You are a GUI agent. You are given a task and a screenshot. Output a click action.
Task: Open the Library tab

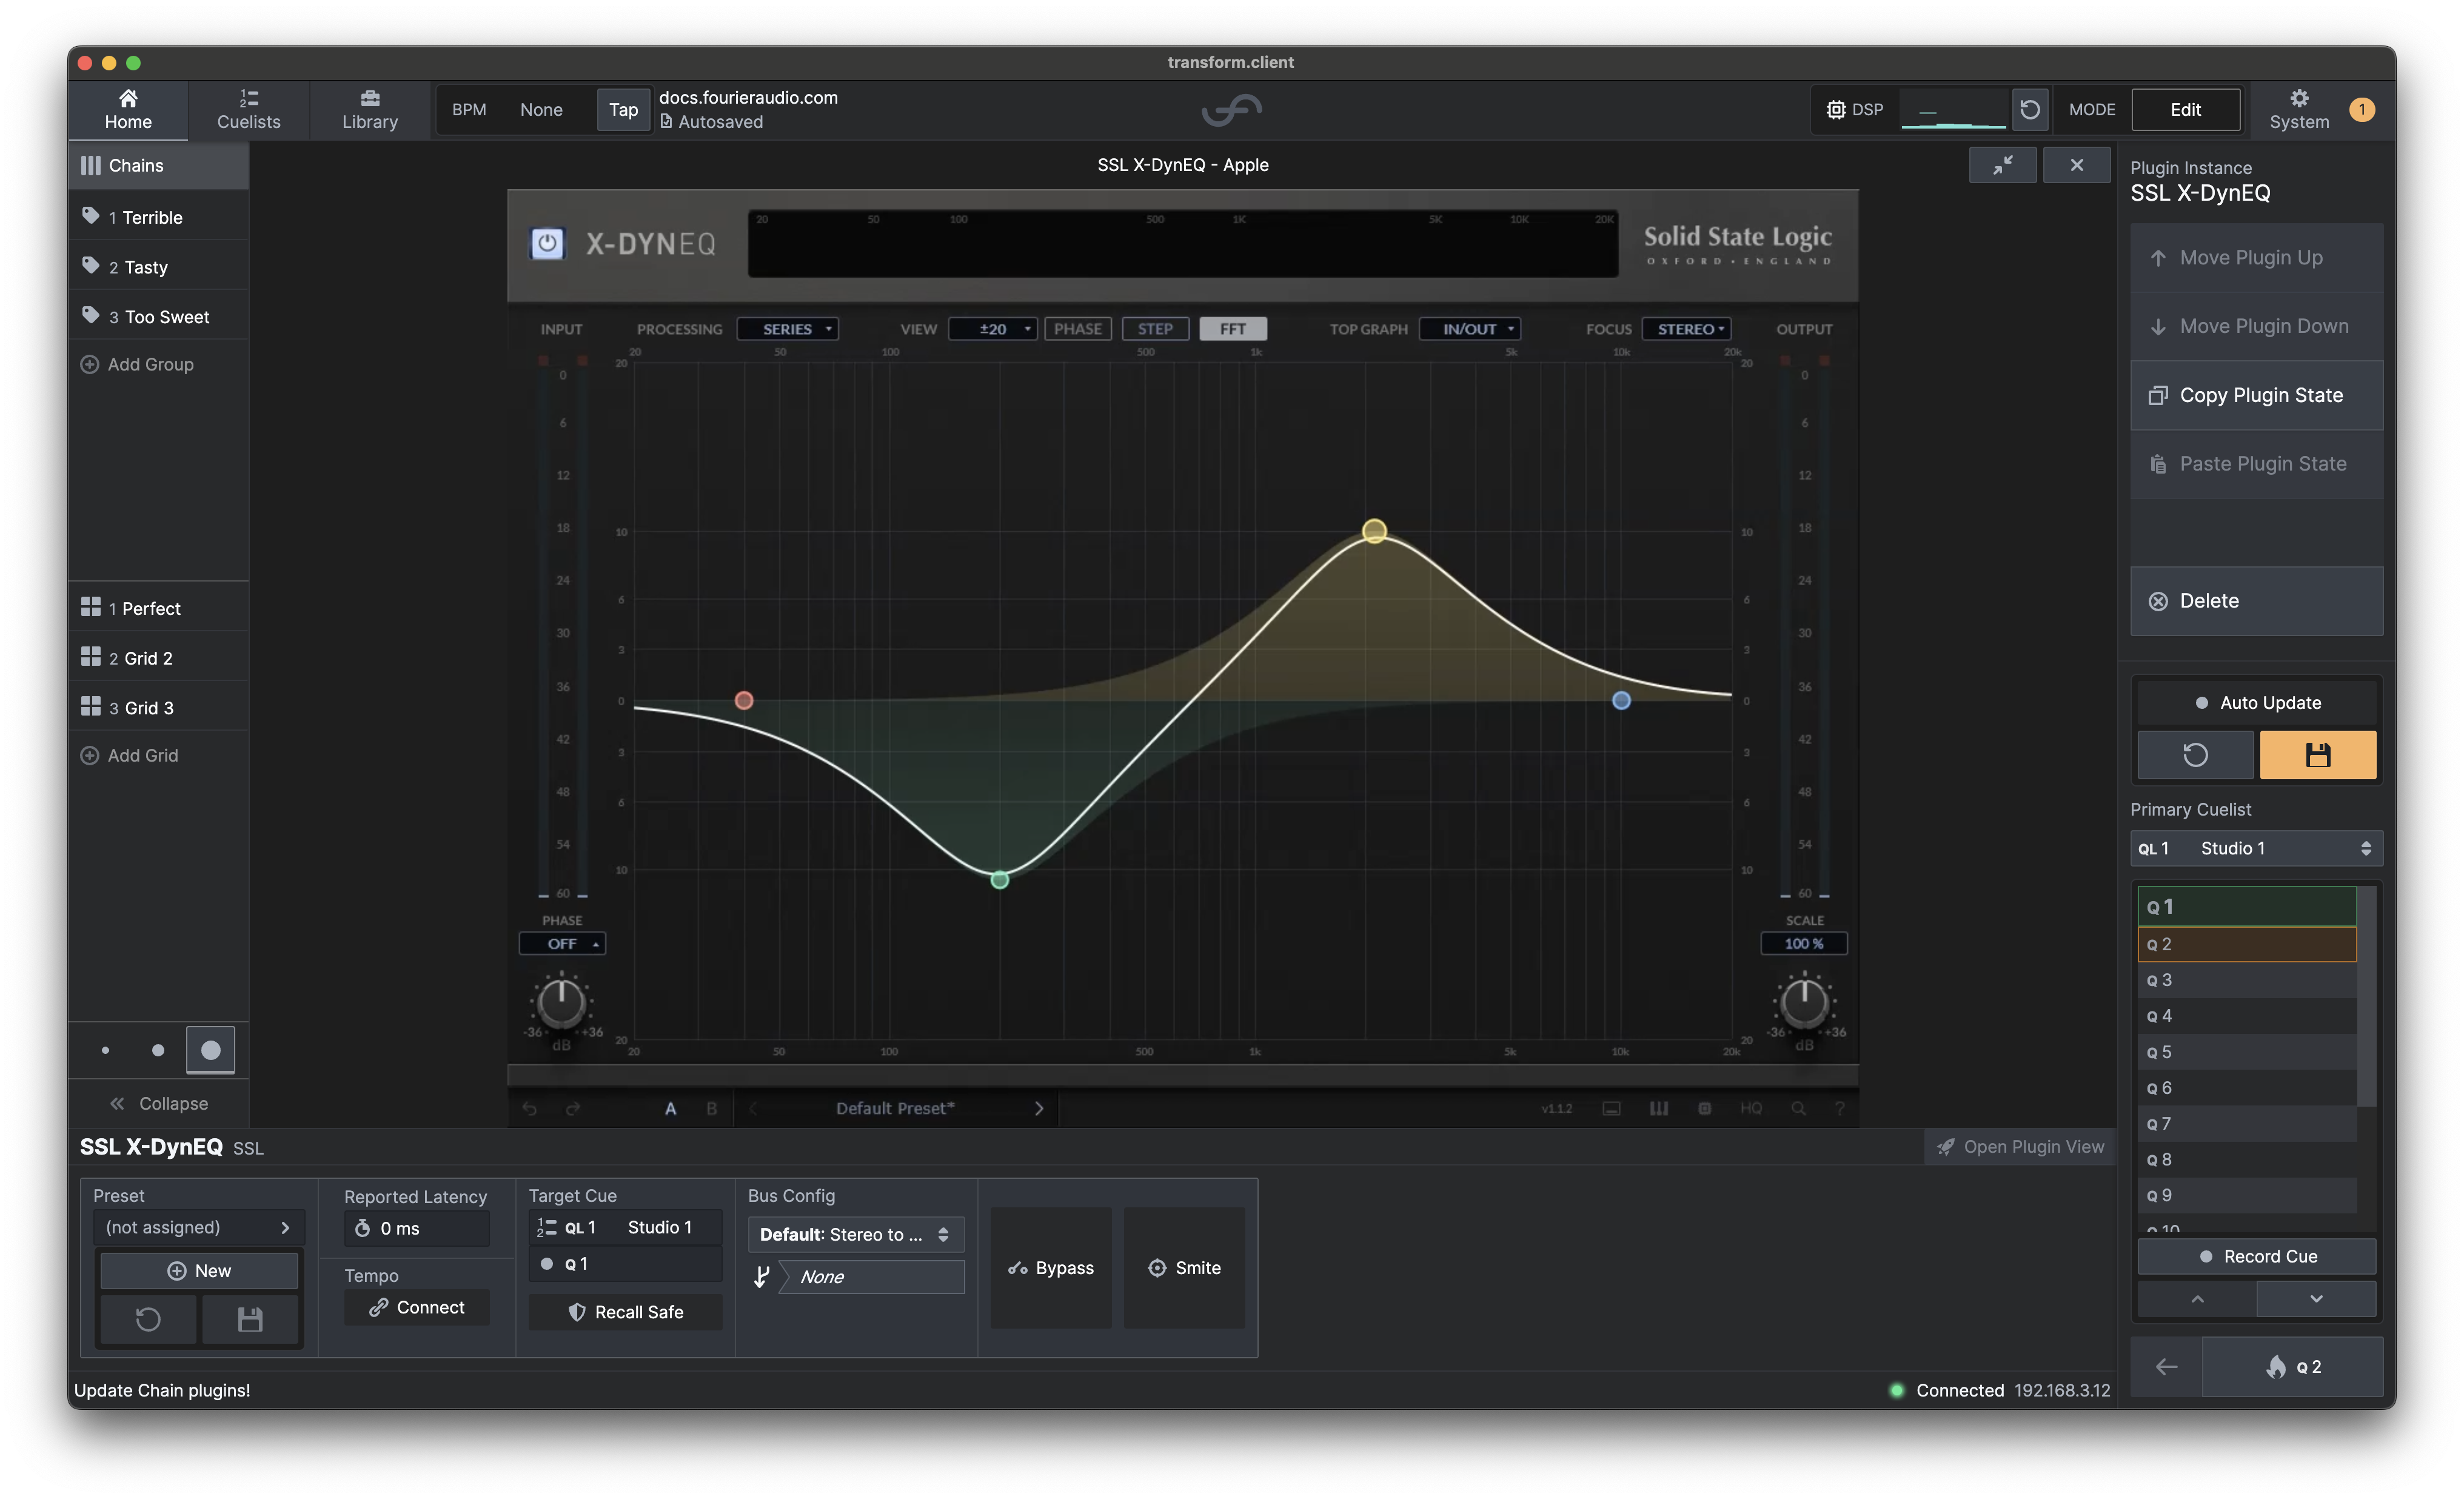coord(370,109)
